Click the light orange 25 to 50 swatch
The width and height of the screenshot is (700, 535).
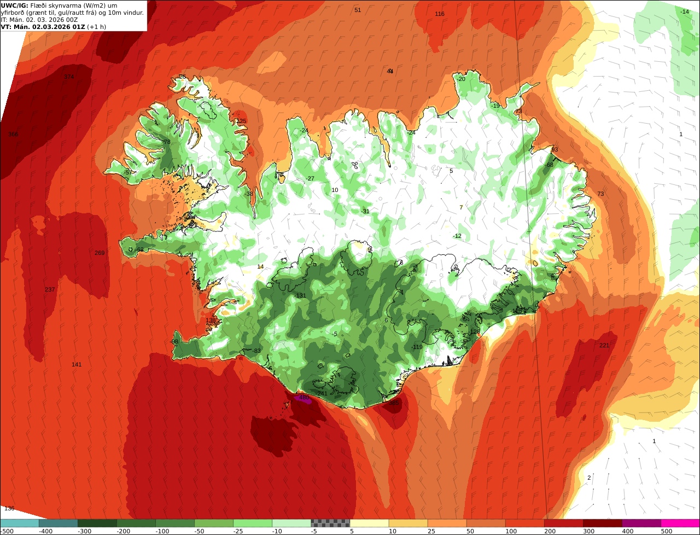pyautogui.click(x=447, y=523)
